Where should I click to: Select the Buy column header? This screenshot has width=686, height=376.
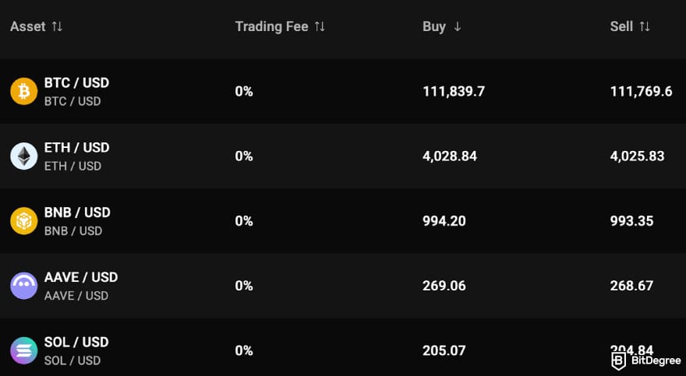[433, 26]
